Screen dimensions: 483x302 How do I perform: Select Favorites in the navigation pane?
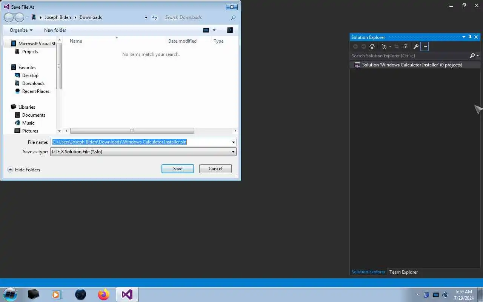pos(24,68)
